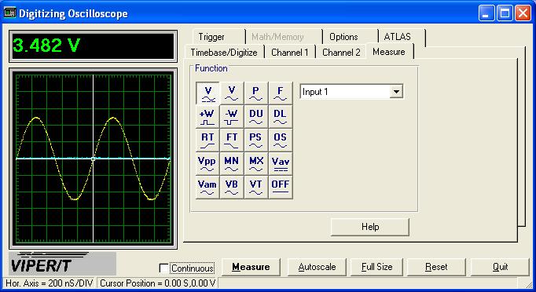Switch to the Channel 2 tab
This screenshot has height=292, width=536.
coord(341,53)
